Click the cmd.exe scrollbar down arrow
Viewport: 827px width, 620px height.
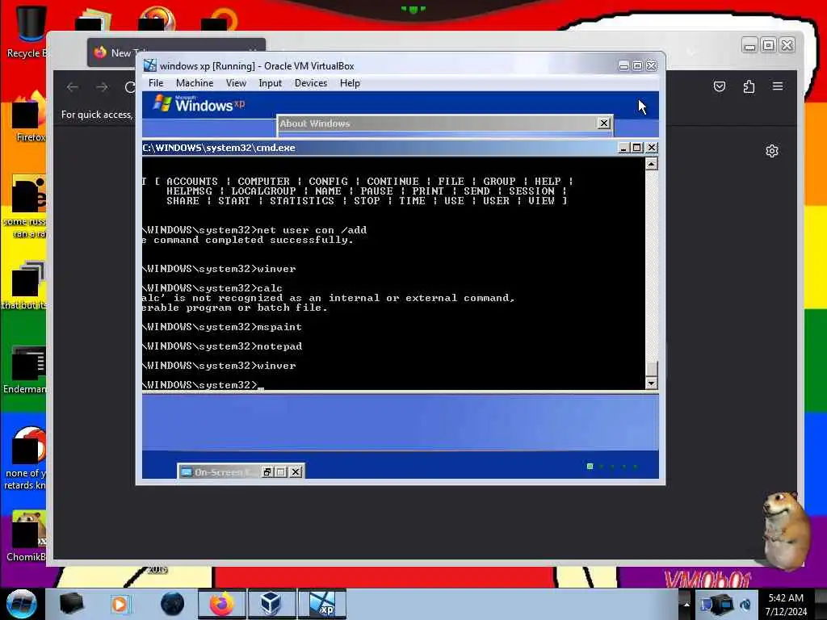652,383
